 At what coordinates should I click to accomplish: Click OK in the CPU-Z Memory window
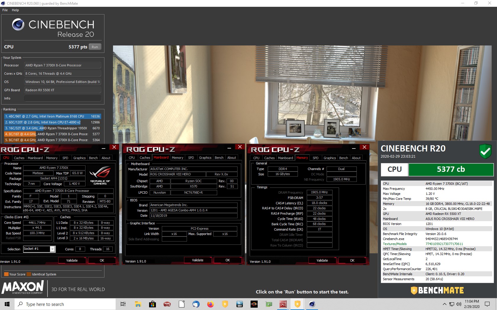pyautogui.click(x=352, y=260)
